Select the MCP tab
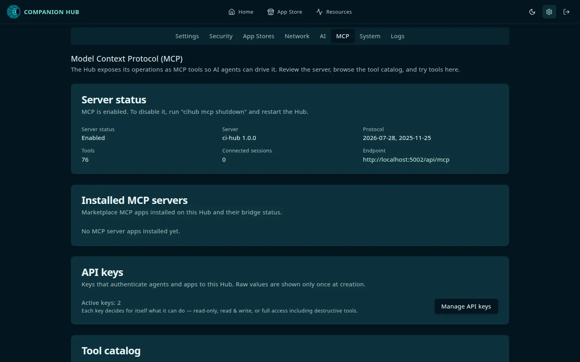 pos(343,36)
